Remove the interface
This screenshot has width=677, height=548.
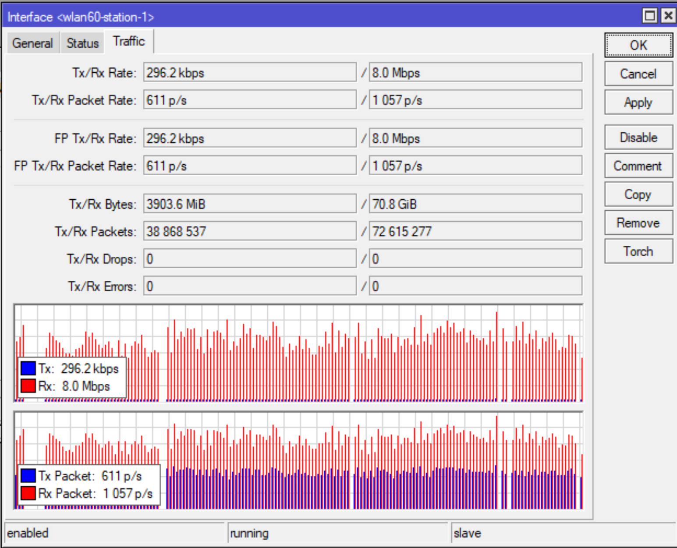pos(638,223)
